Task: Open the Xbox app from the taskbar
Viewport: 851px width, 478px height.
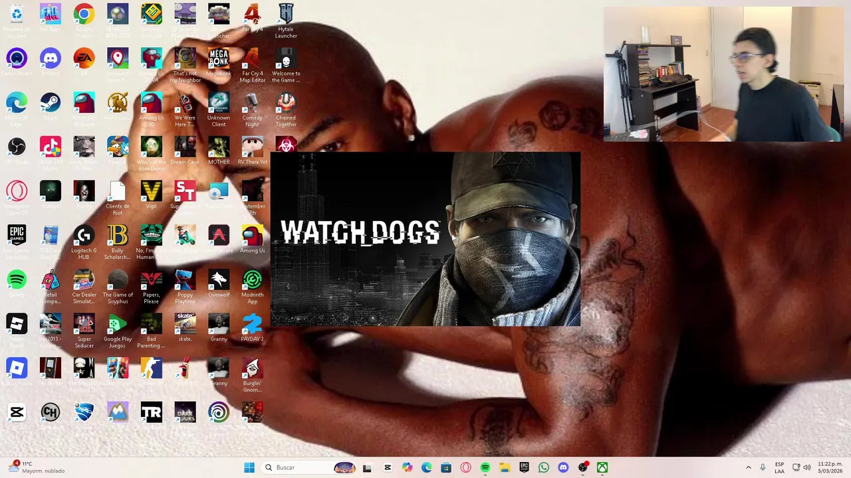Action: 602,467
